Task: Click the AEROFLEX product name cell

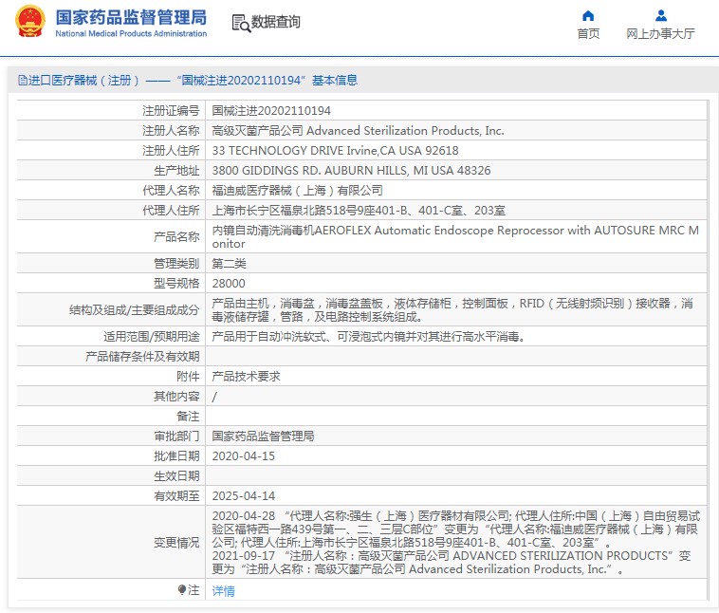Action: [453, 236]
